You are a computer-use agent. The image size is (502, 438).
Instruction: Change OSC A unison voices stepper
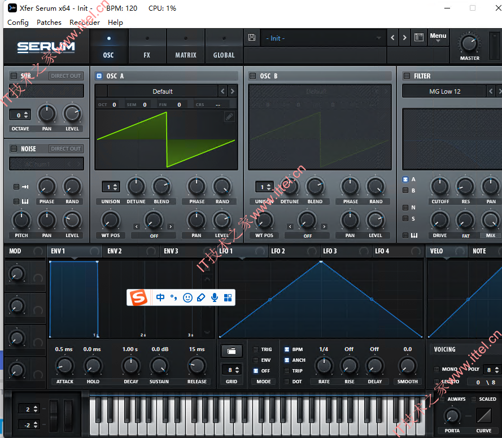tap(111, 187)
